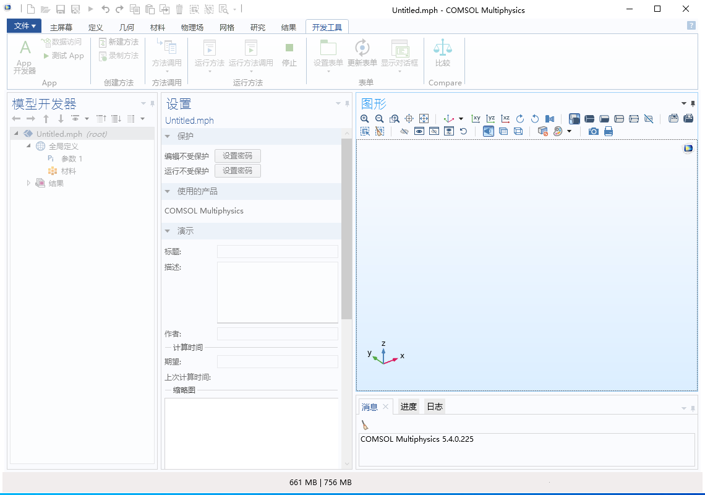
Task: Click the 标题 input field
Action: coord(278,252)
